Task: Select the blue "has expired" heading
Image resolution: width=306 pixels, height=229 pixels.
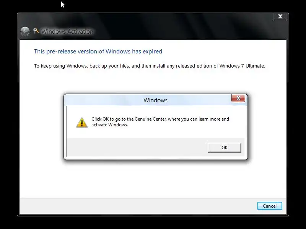Action: pos(98,52)
